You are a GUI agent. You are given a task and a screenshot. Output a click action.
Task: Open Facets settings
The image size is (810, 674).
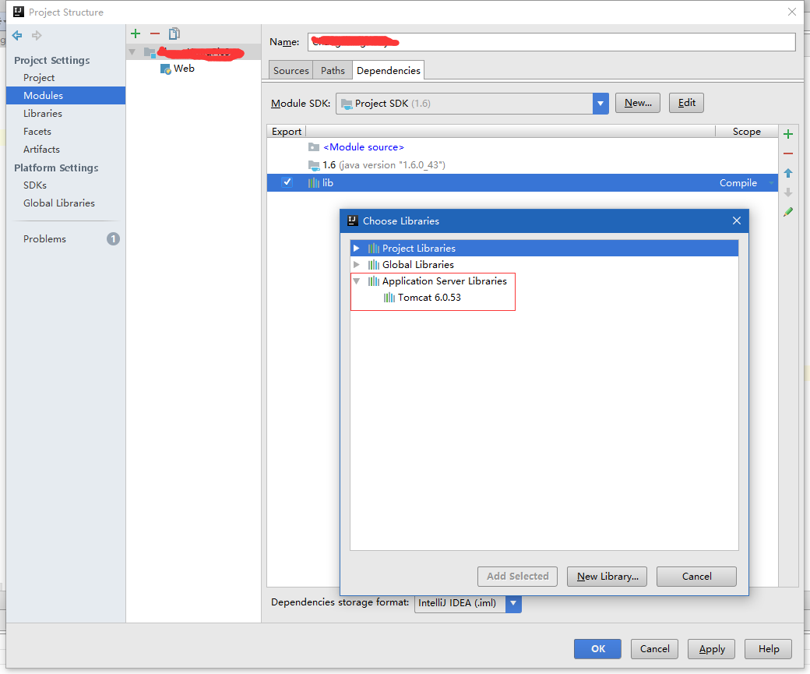pyautogui.click(x=37, y=131)
